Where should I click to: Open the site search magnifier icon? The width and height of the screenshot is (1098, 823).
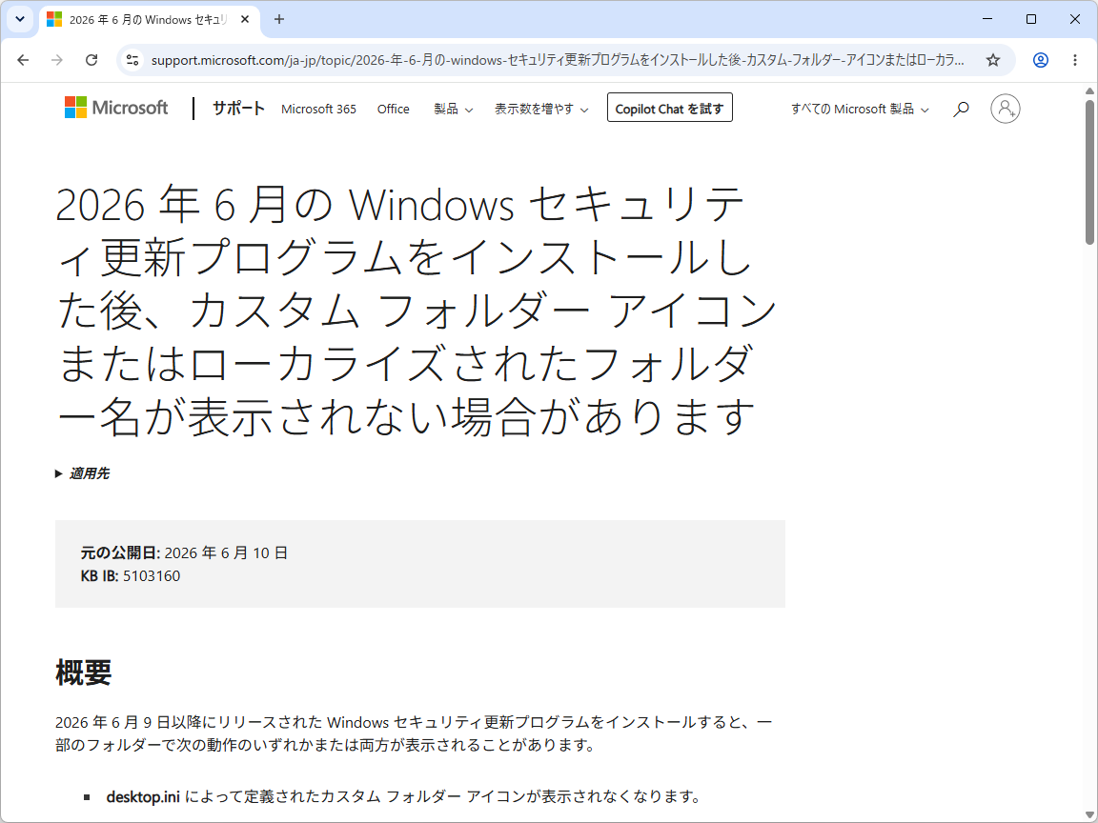961,109
